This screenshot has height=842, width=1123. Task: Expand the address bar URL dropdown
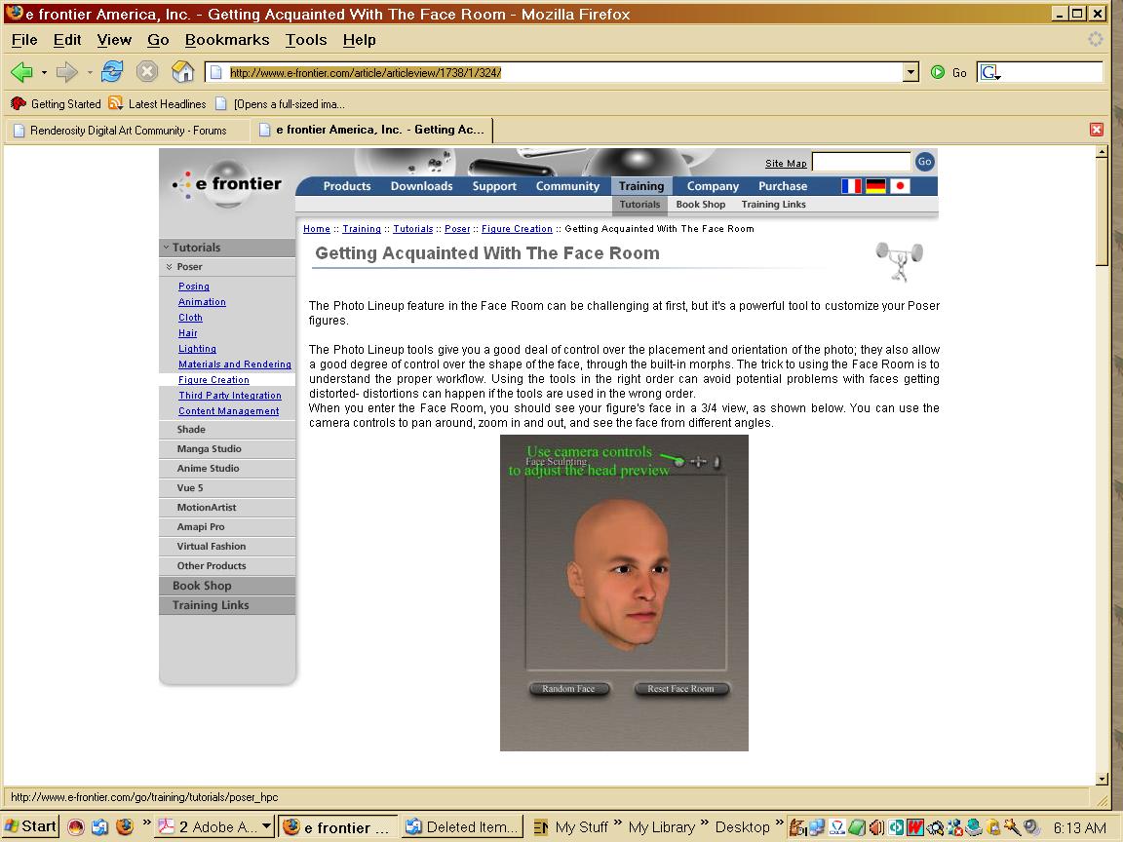pyautogui.click(x=910, y=72)
